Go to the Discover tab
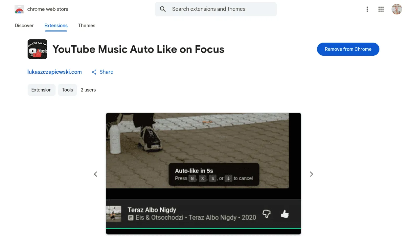Viewport: 407px width, 240px height. [24, 26]
